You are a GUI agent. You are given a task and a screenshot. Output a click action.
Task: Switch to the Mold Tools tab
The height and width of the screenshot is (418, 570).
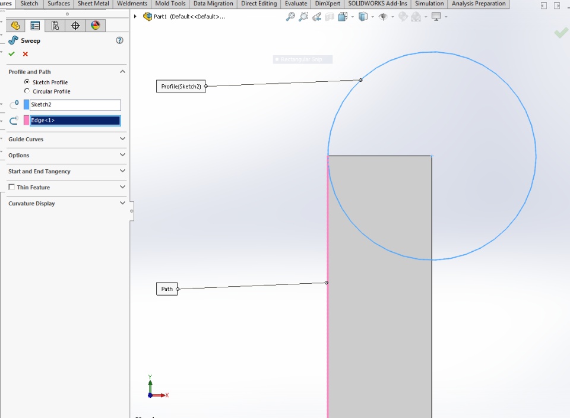170,4
